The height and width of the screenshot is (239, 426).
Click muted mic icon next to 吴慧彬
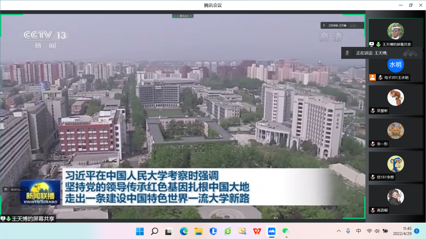coord(373,111)
